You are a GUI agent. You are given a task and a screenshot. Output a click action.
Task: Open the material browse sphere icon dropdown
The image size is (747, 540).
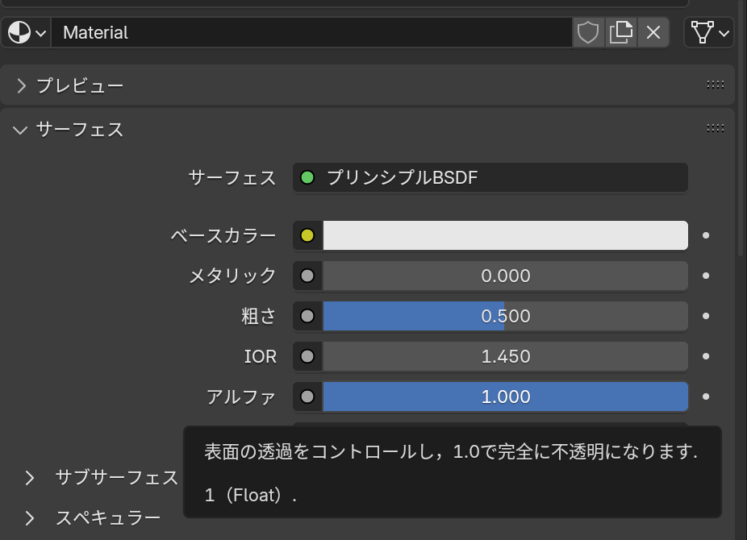(x=27, y=33)
